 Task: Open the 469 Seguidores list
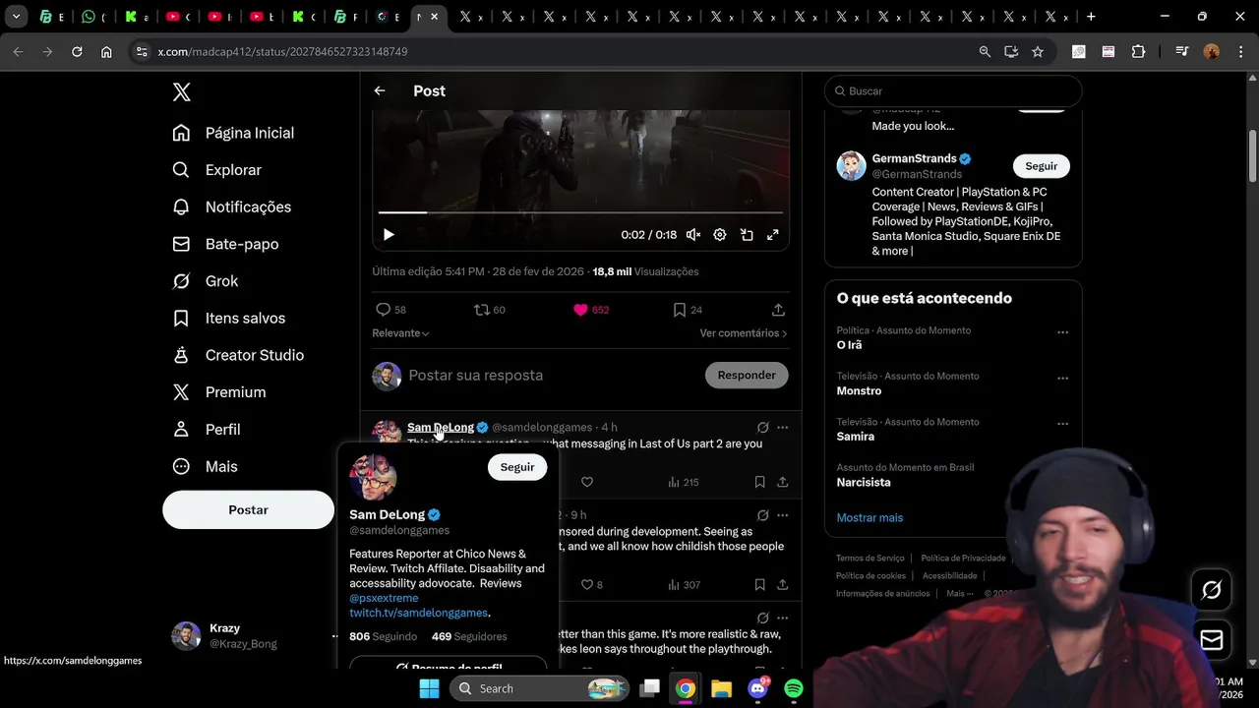pyautogui.click(x=469, y=637)
